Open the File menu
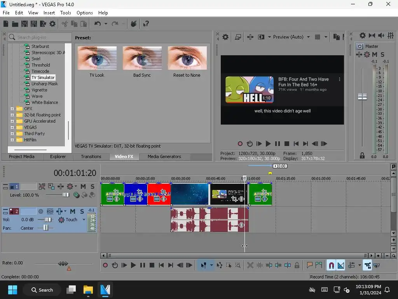This screenshot has width=398, height=299. click(6, 13)
